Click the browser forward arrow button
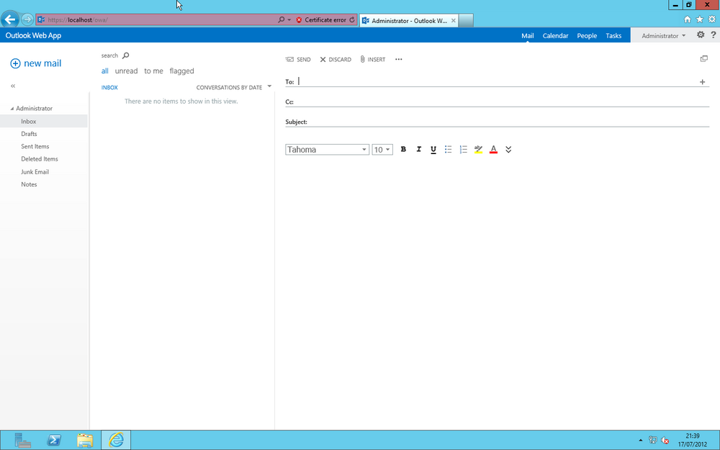720x450 pixels. tap(27, 19)
